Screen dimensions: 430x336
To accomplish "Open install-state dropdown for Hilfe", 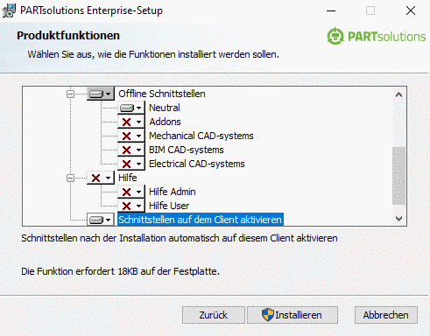I will [101, 178].
